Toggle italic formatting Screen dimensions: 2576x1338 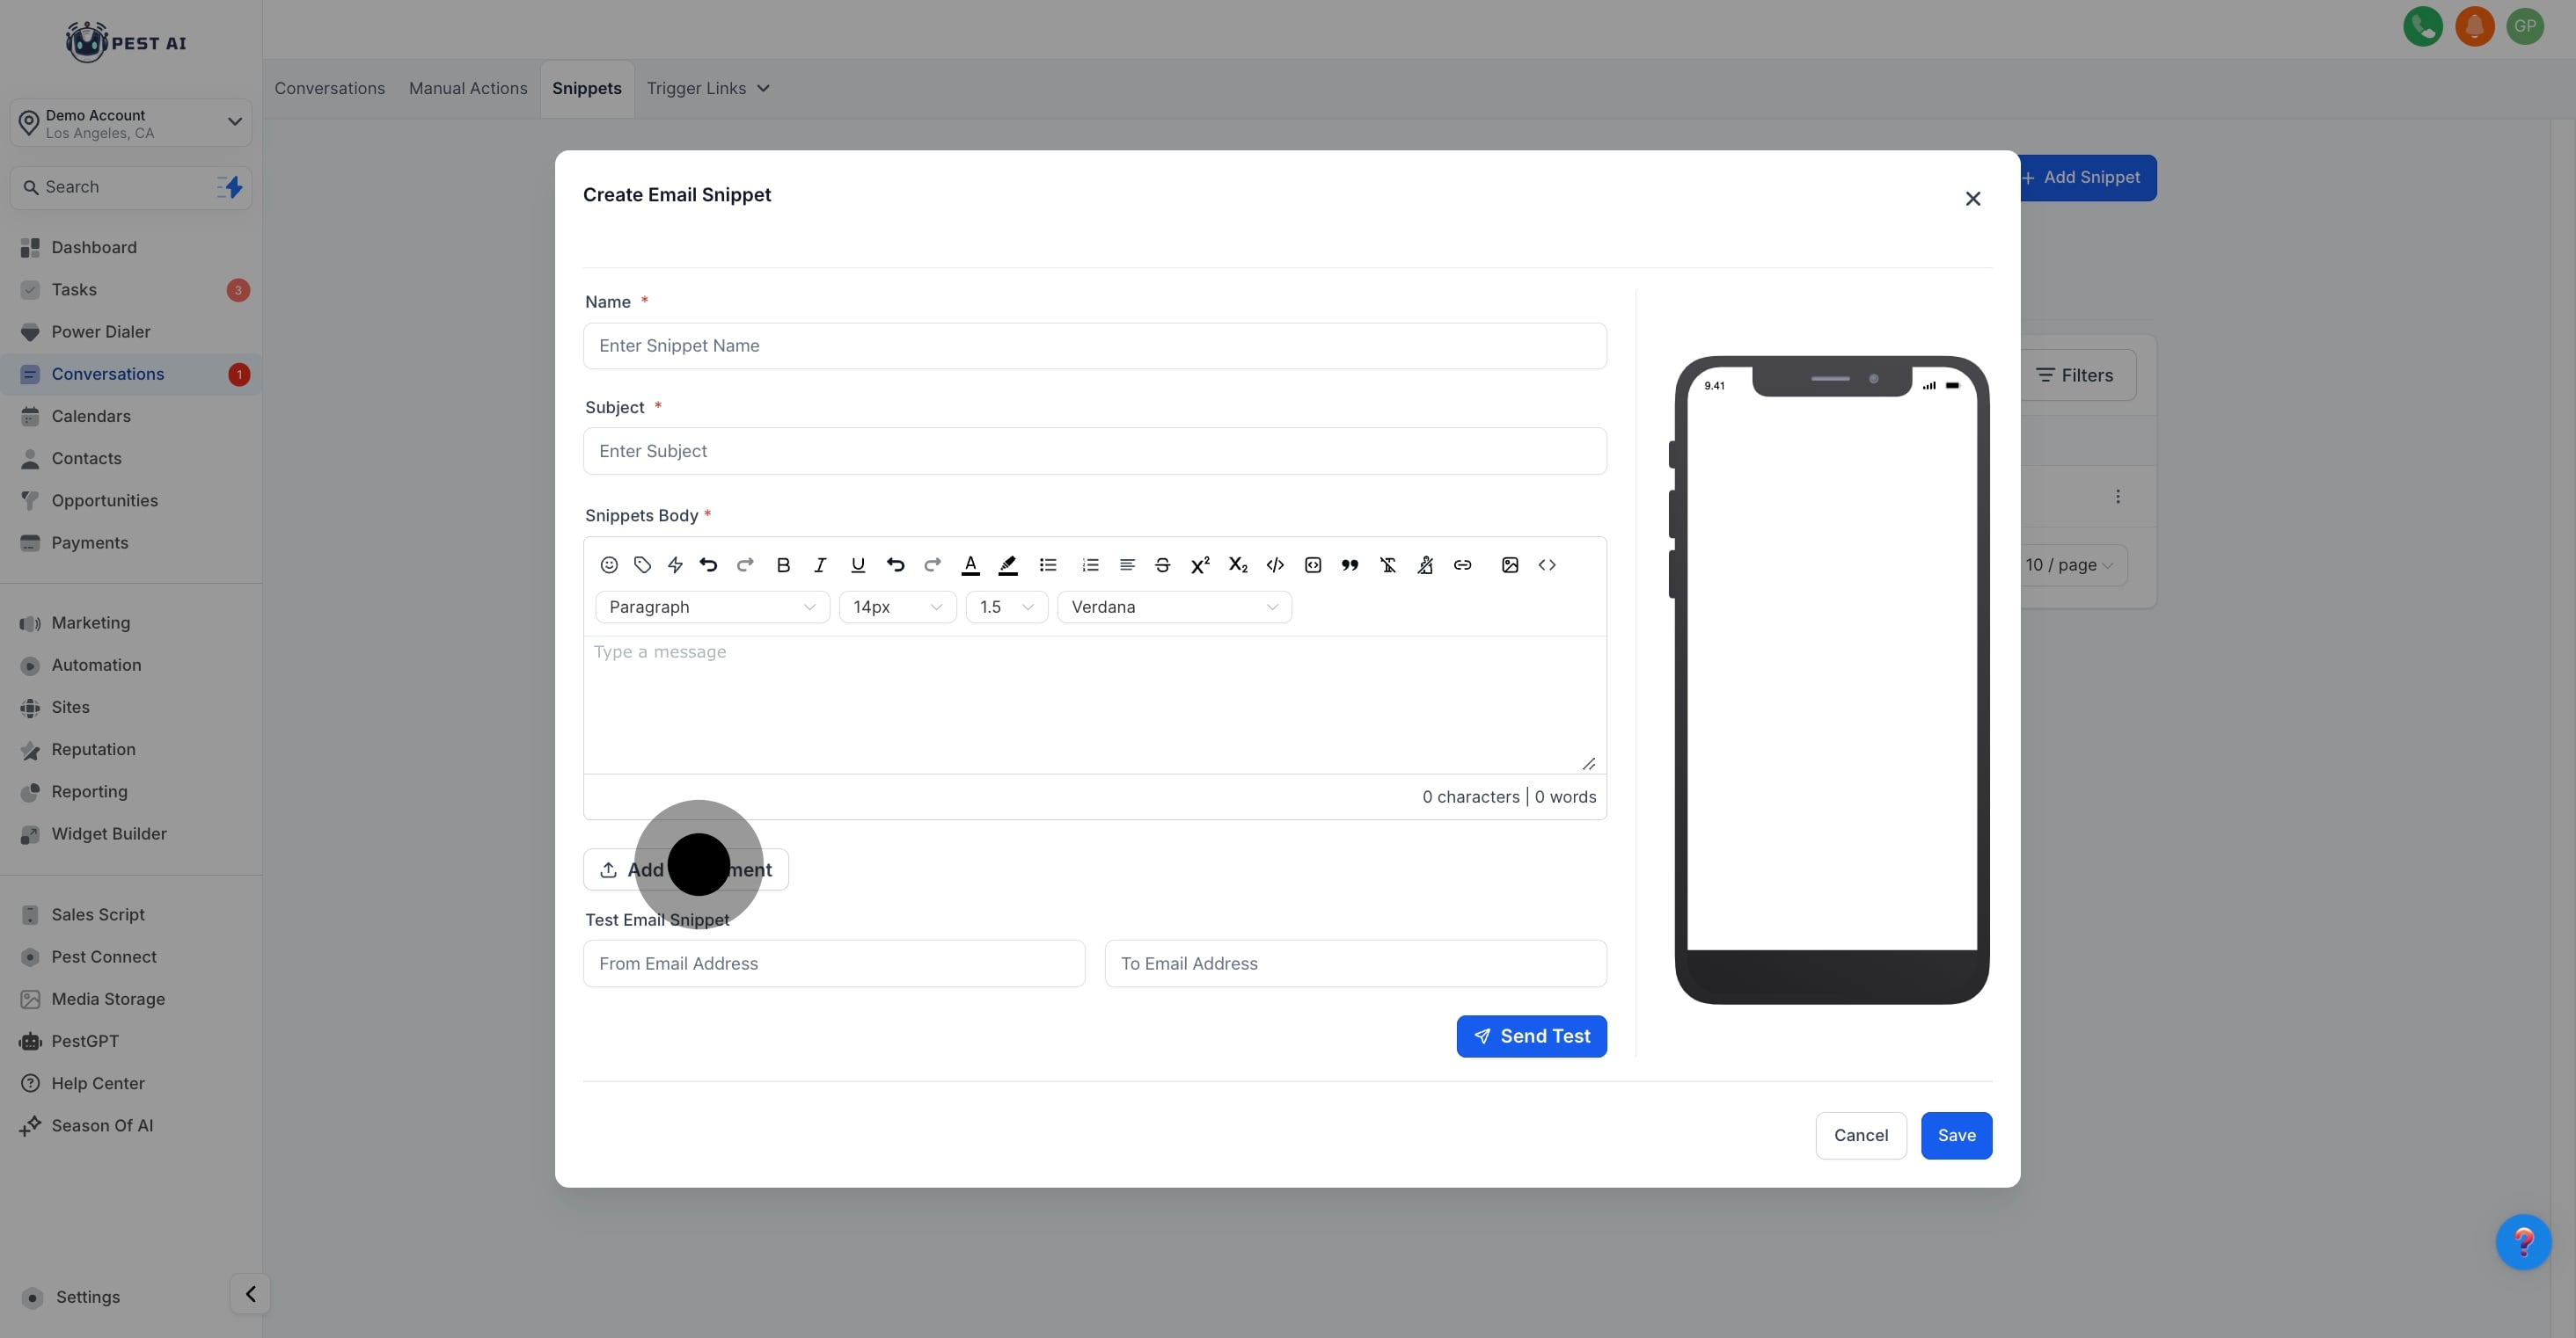820,564
